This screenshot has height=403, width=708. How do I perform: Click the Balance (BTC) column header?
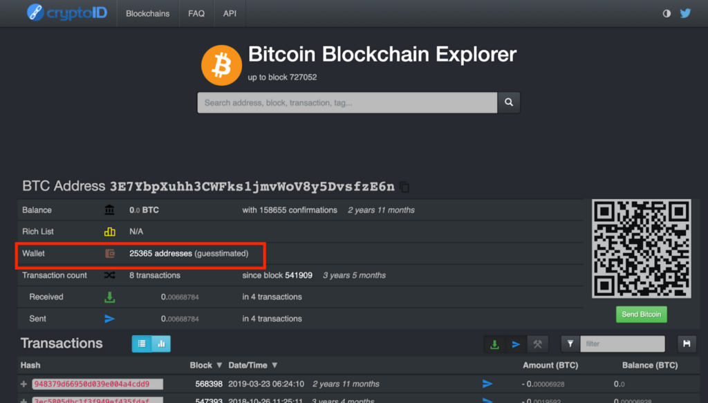point(650,365)
